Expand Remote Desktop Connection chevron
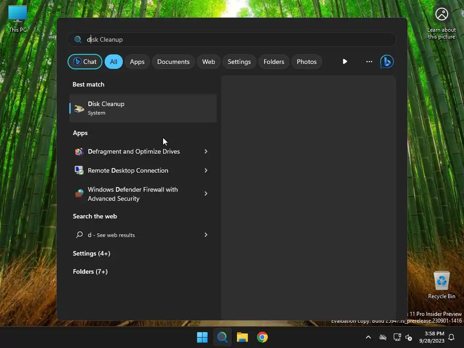 (x=206, y=170)
